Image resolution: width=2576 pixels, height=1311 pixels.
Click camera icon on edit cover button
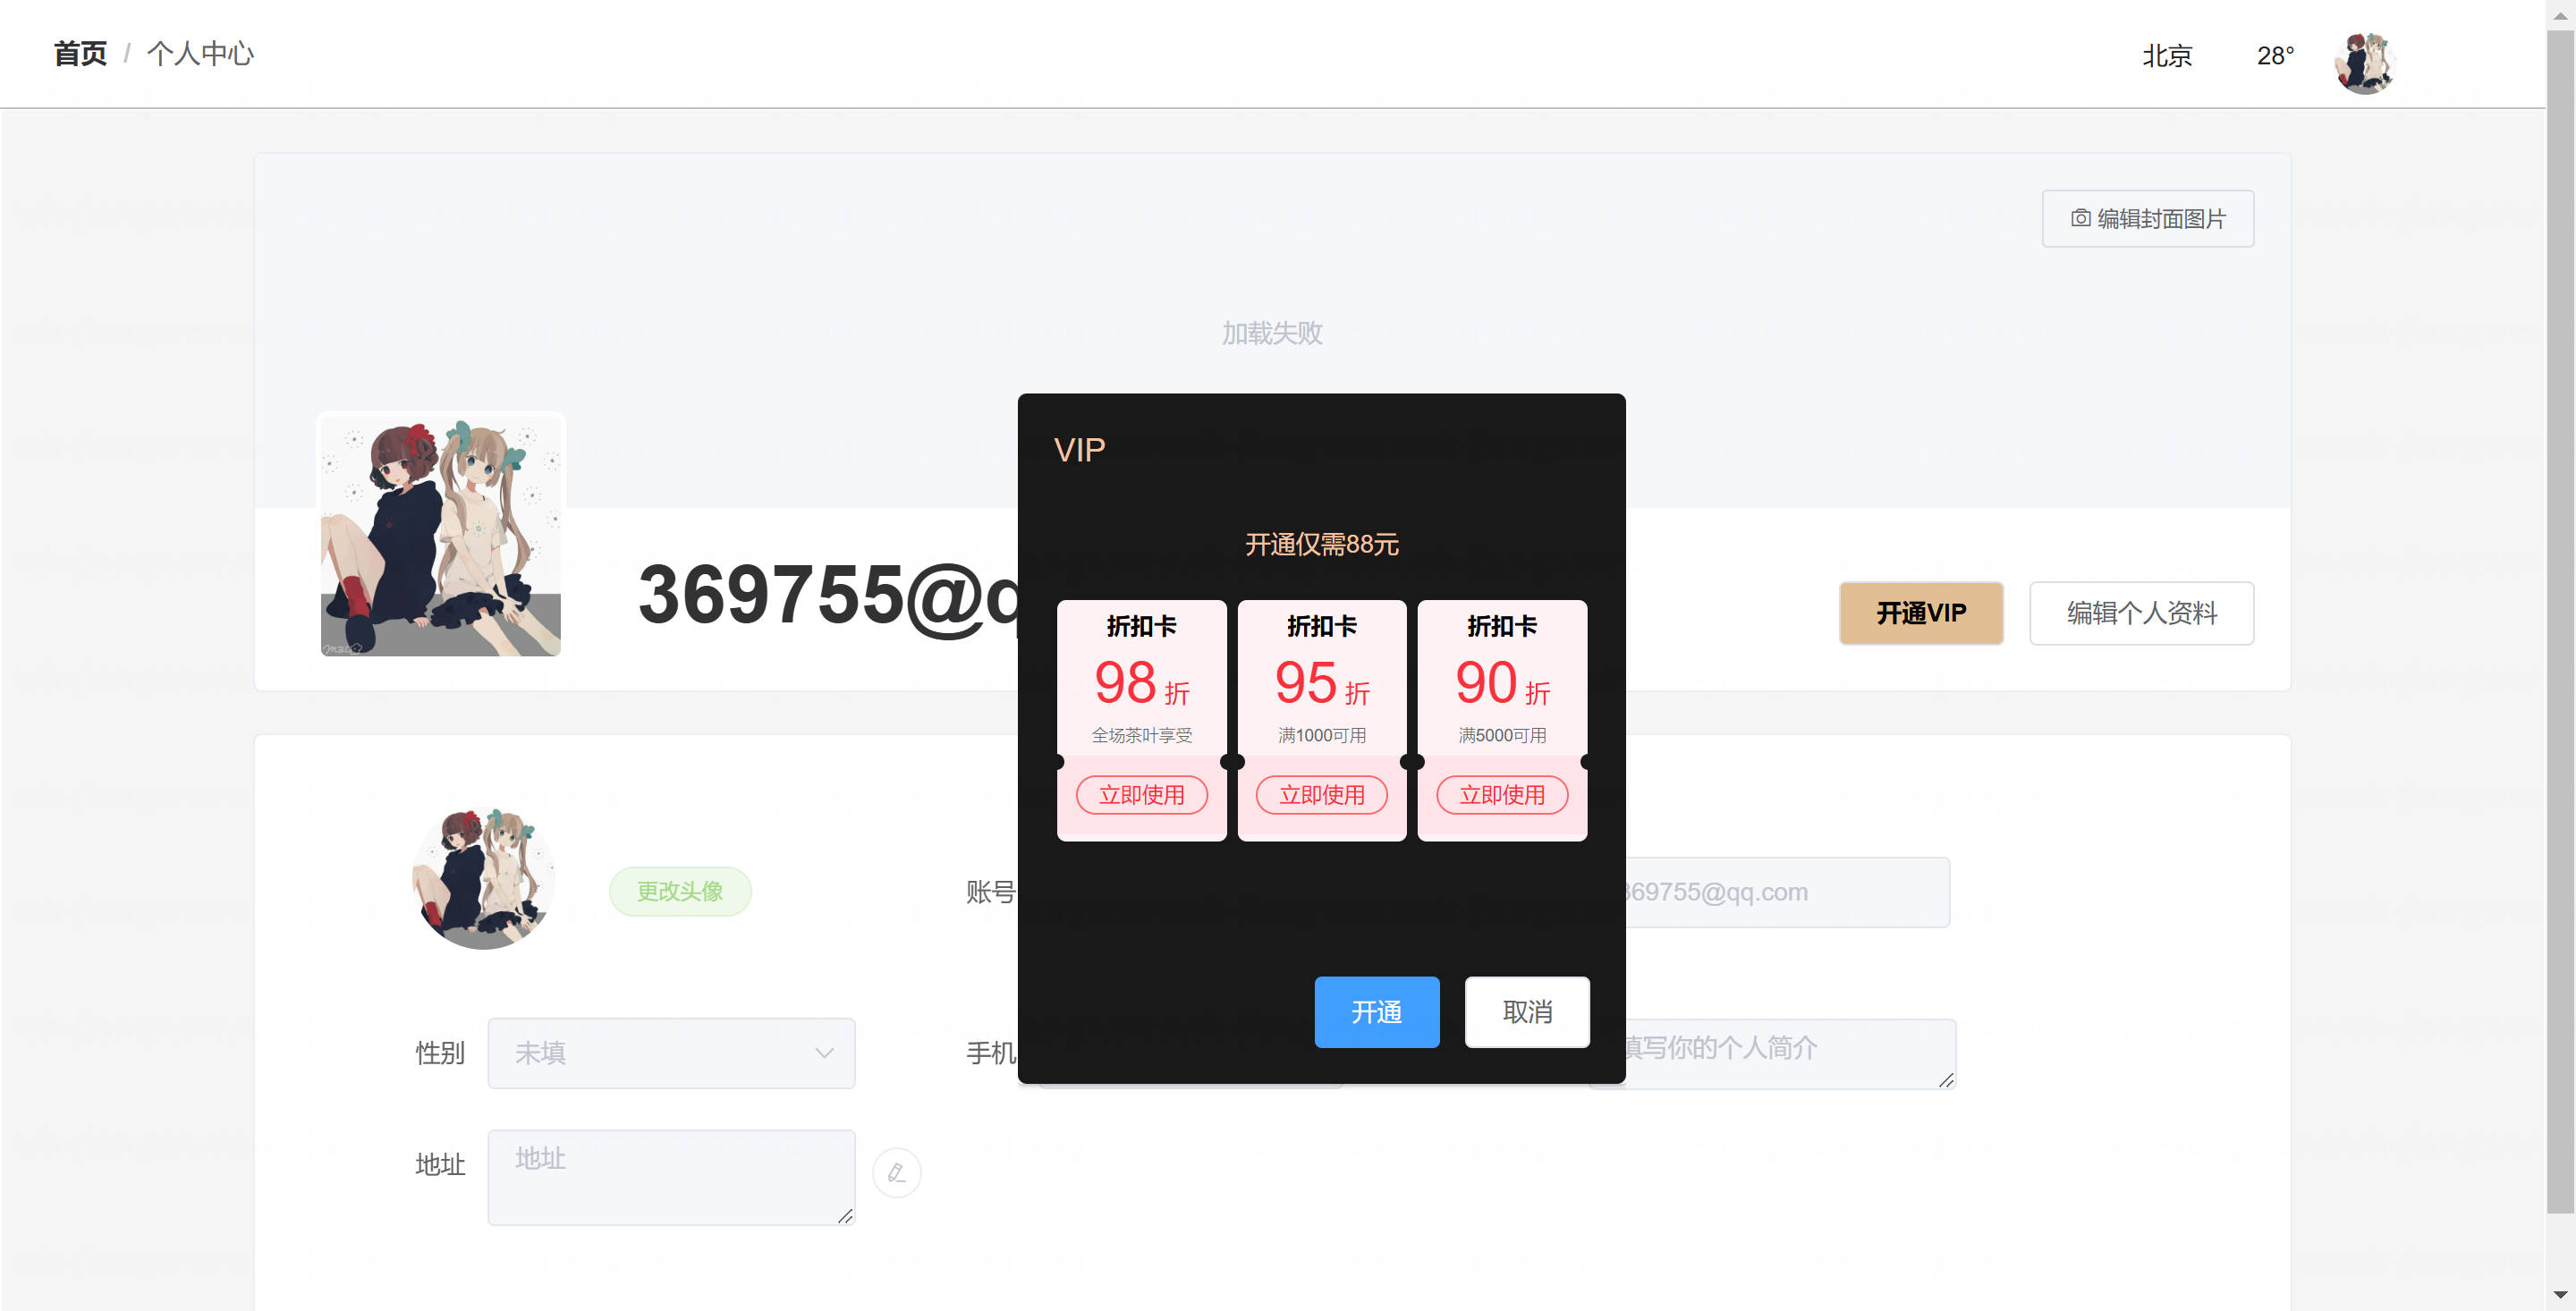pos(2080,218)
